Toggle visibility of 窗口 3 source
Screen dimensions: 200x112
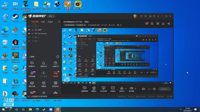[x=29, y=37]
